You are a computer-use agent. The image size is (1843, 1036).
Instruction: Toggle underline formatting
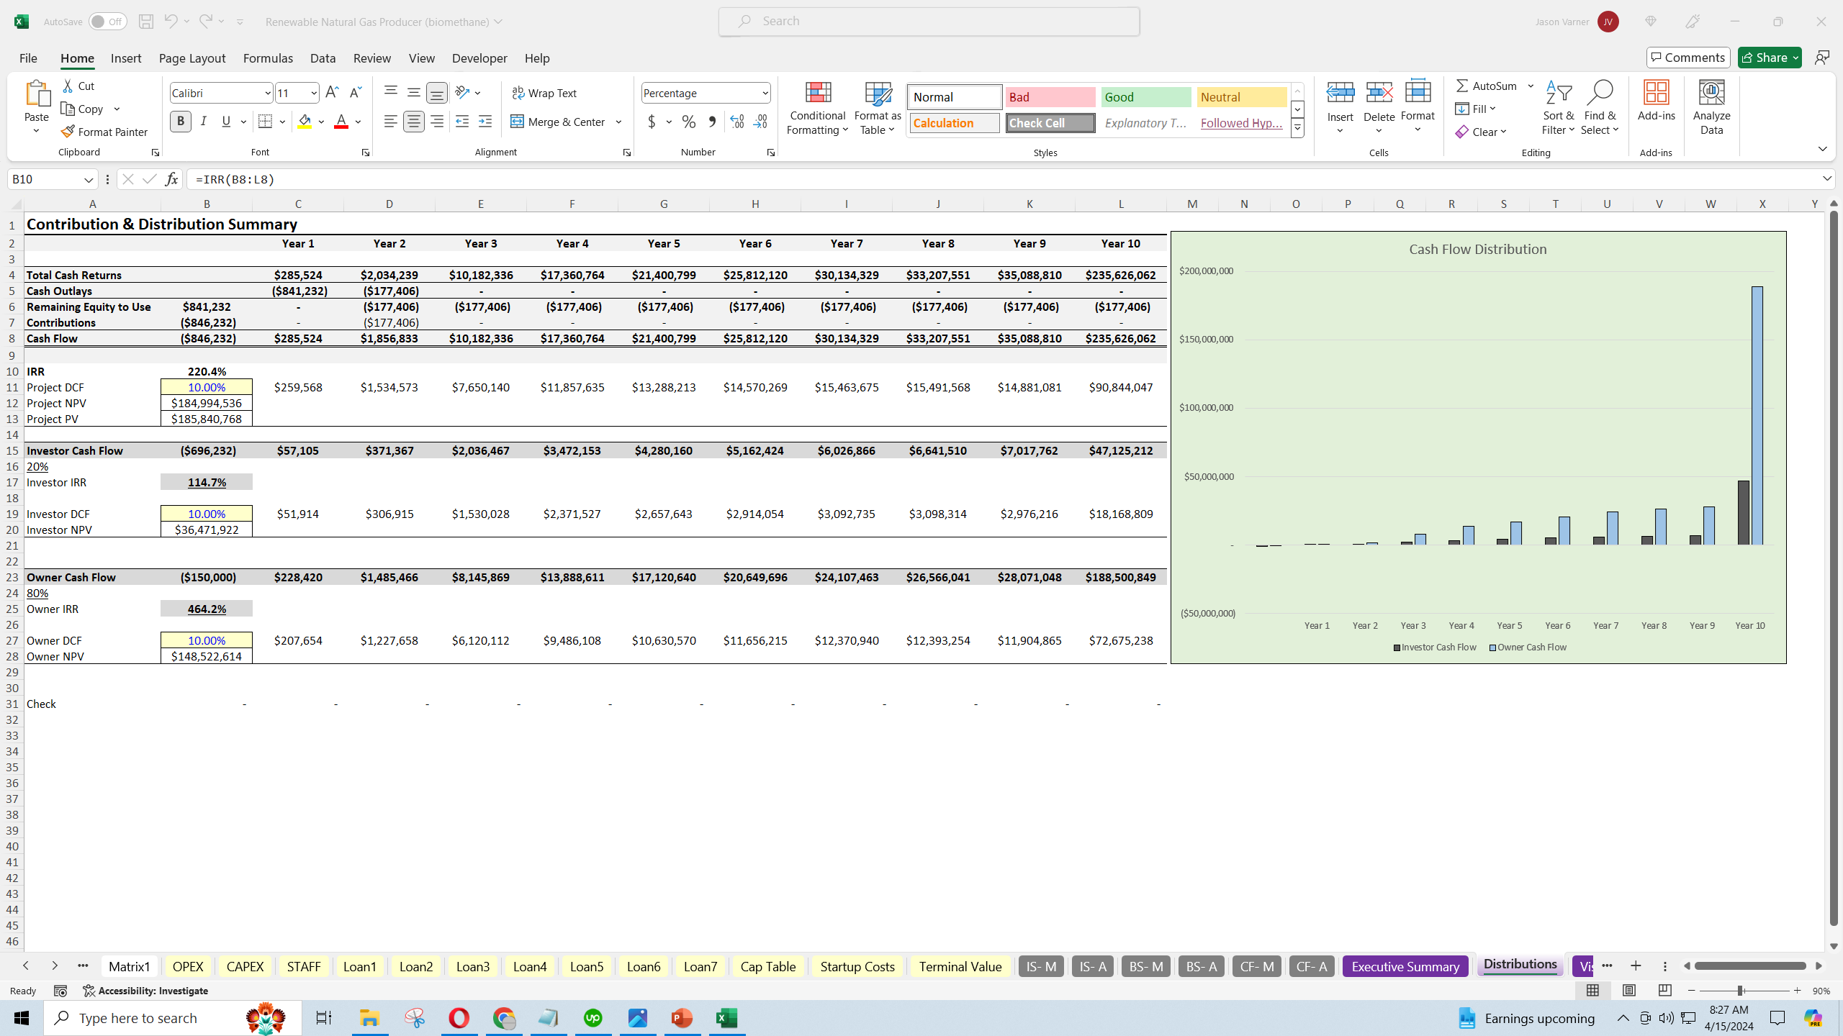tap(226, 122)
